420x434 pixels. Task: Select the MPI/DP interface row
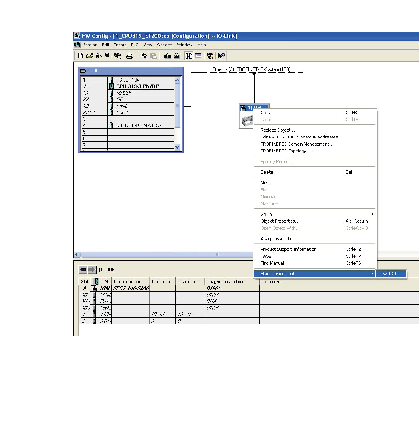point(128,93)
